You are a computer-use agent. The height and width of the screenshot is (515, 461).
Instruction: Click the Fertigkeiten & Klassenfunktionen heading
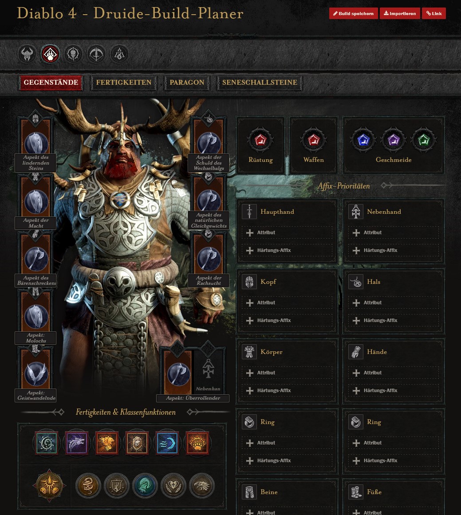click(126, 412)
